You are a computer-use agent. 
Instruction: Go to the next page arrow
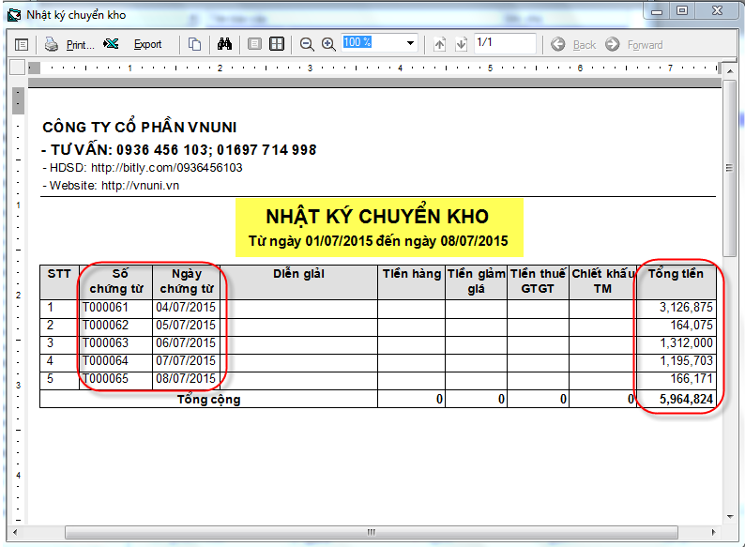pos(461,44)
